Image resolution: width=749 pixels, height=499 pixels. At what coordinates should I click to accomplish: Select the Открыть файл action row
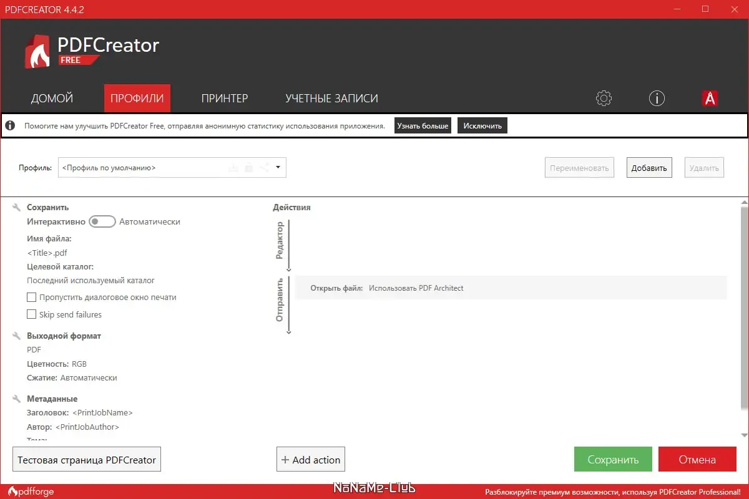point(511,288)
